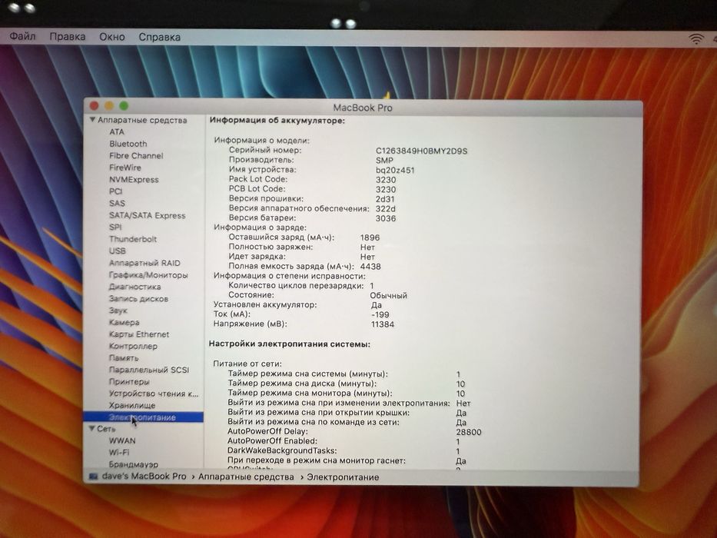Select Принтеры in the sidebar
717x538 pixels.
pos(129,381)
